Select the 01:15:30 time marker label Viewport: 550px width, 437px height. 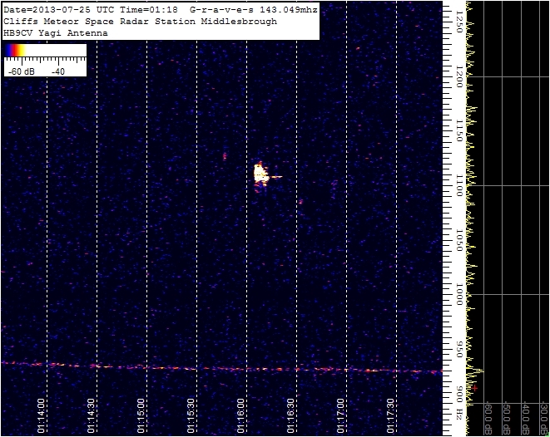[191, 415]
